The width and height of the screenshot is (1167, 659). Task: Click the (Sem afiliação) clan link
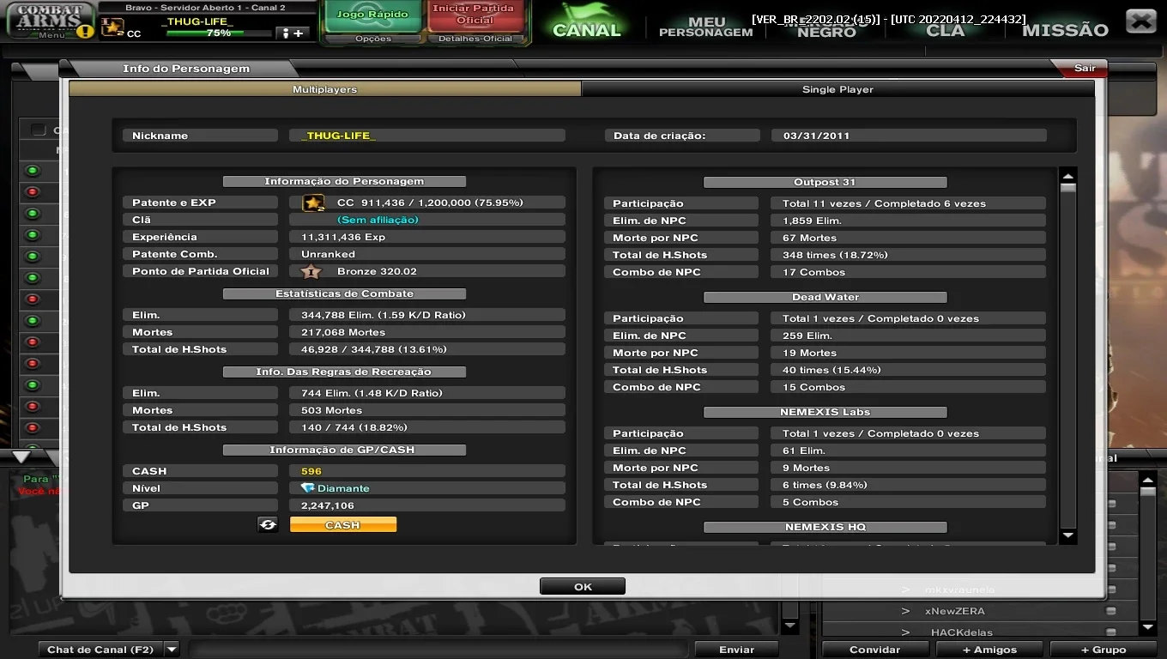378,220
